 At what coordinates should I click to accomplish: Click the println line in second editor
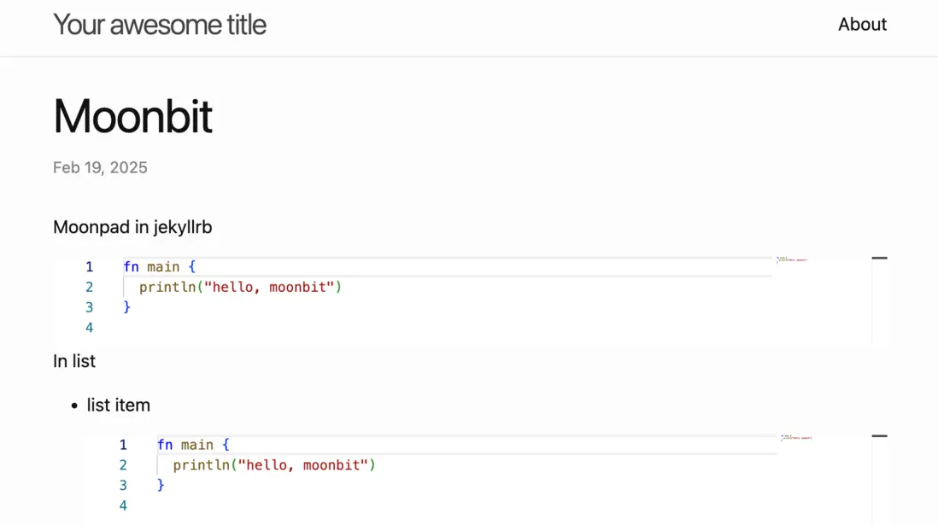click(274, 465)
